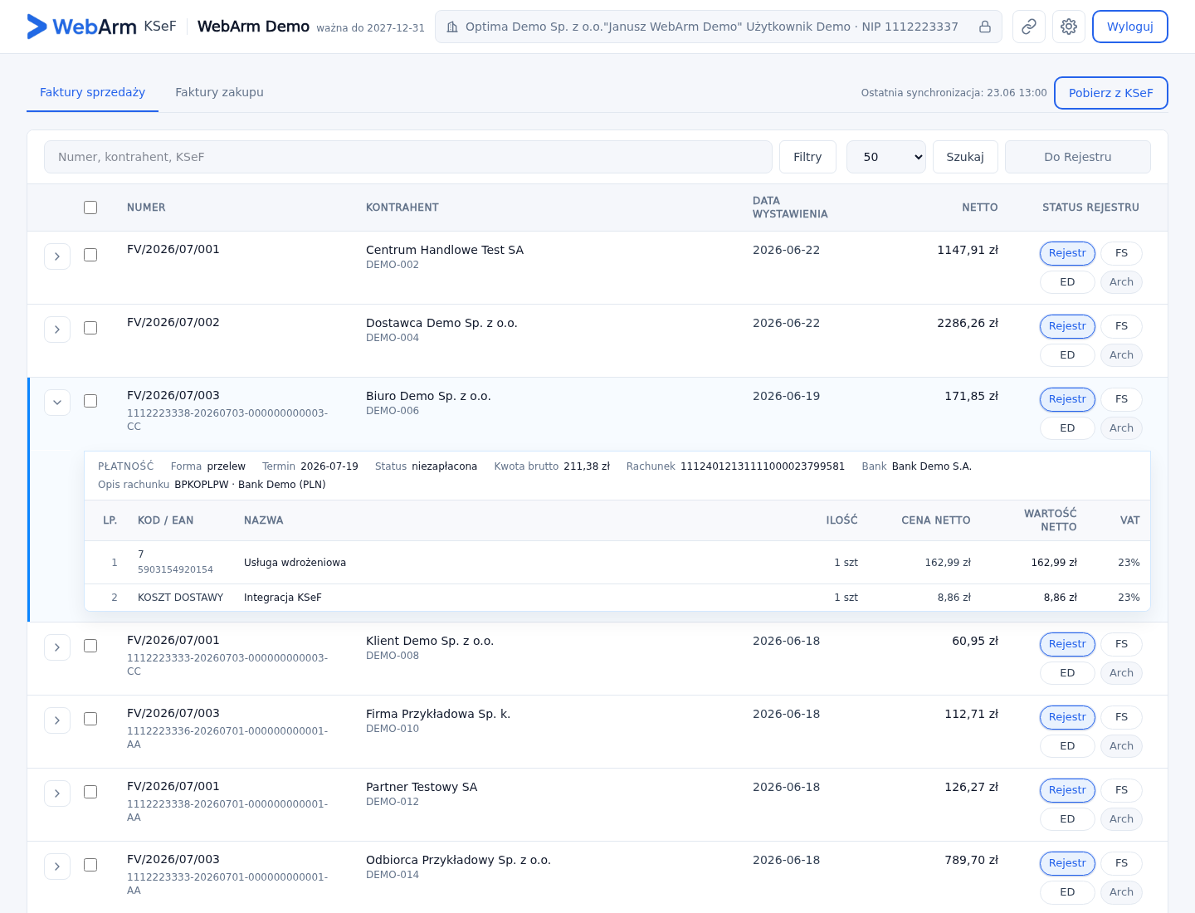This screenshot has height=913, width=1195.
Task: Click the Wyloguj button
Action: pos(1129,27)
